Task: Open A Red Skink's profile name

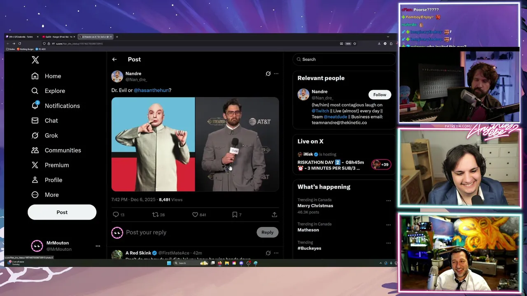Action: 138,253
